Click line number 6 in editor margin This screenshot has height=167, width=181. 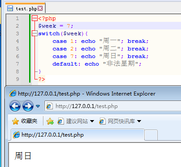[17, 56]
